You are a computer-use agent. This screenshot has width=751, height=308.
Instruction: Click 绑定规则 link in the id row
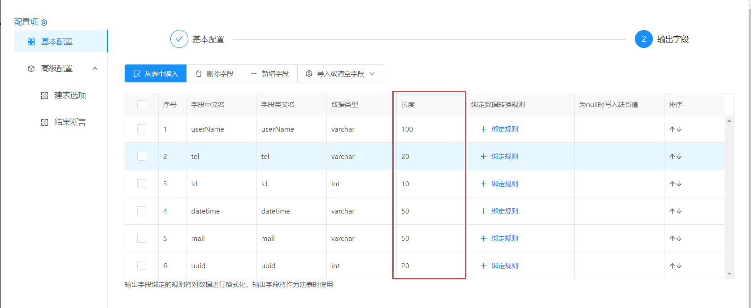click(504, 184)
